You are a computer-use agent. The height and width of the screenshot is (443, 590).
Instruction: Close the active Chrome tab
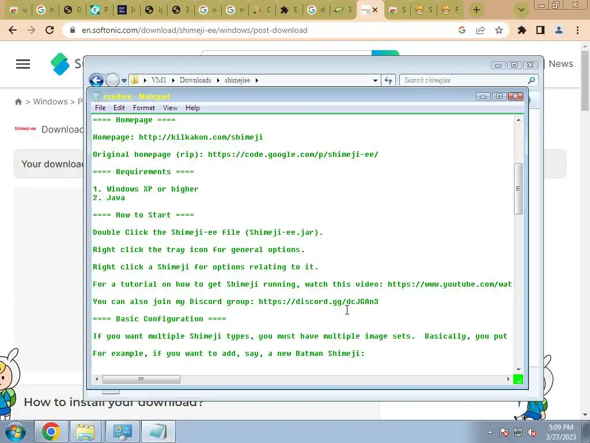[x=375, y=10]
